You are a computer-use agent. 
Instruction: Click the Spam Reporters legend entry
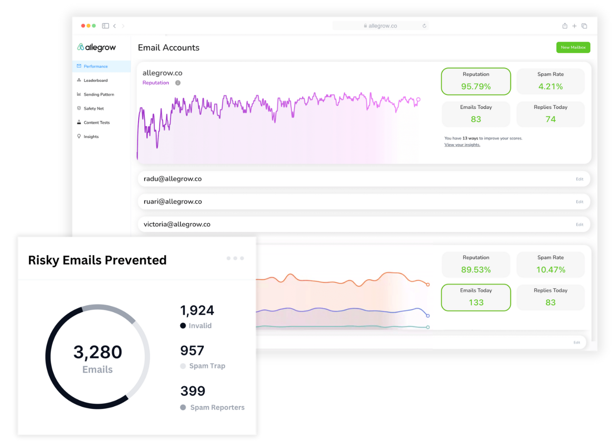click(212, 408)
